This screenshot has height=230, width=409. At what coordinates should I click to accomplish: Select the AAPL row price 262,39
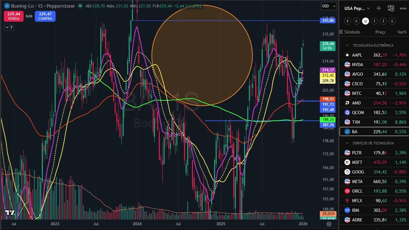point(380,55)
